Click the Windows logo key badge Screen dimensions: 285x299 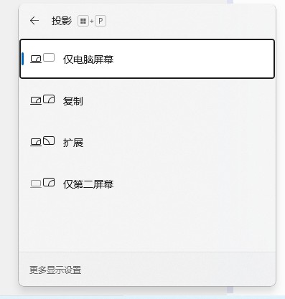[83, 21]
